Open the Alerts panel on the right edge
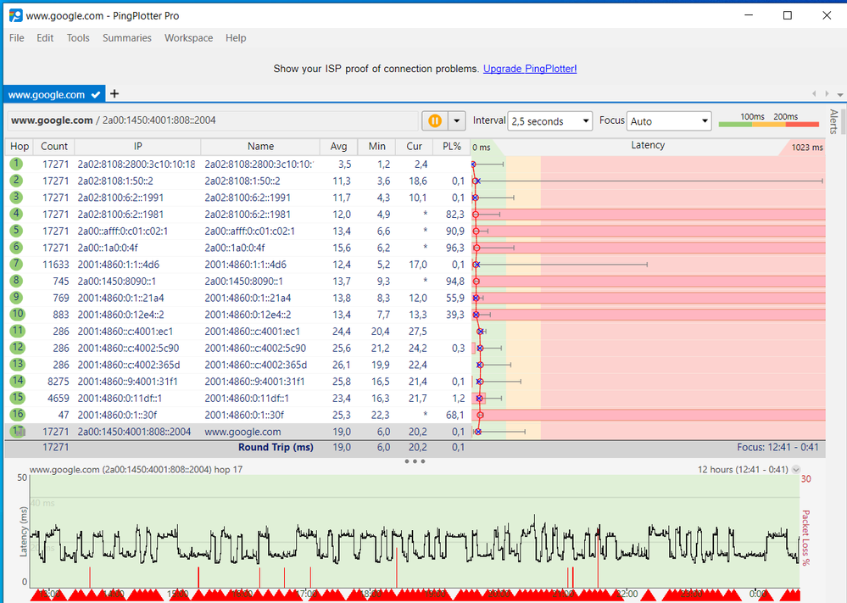The height and width of the screenshot is (603, 847). pos(834,121)
